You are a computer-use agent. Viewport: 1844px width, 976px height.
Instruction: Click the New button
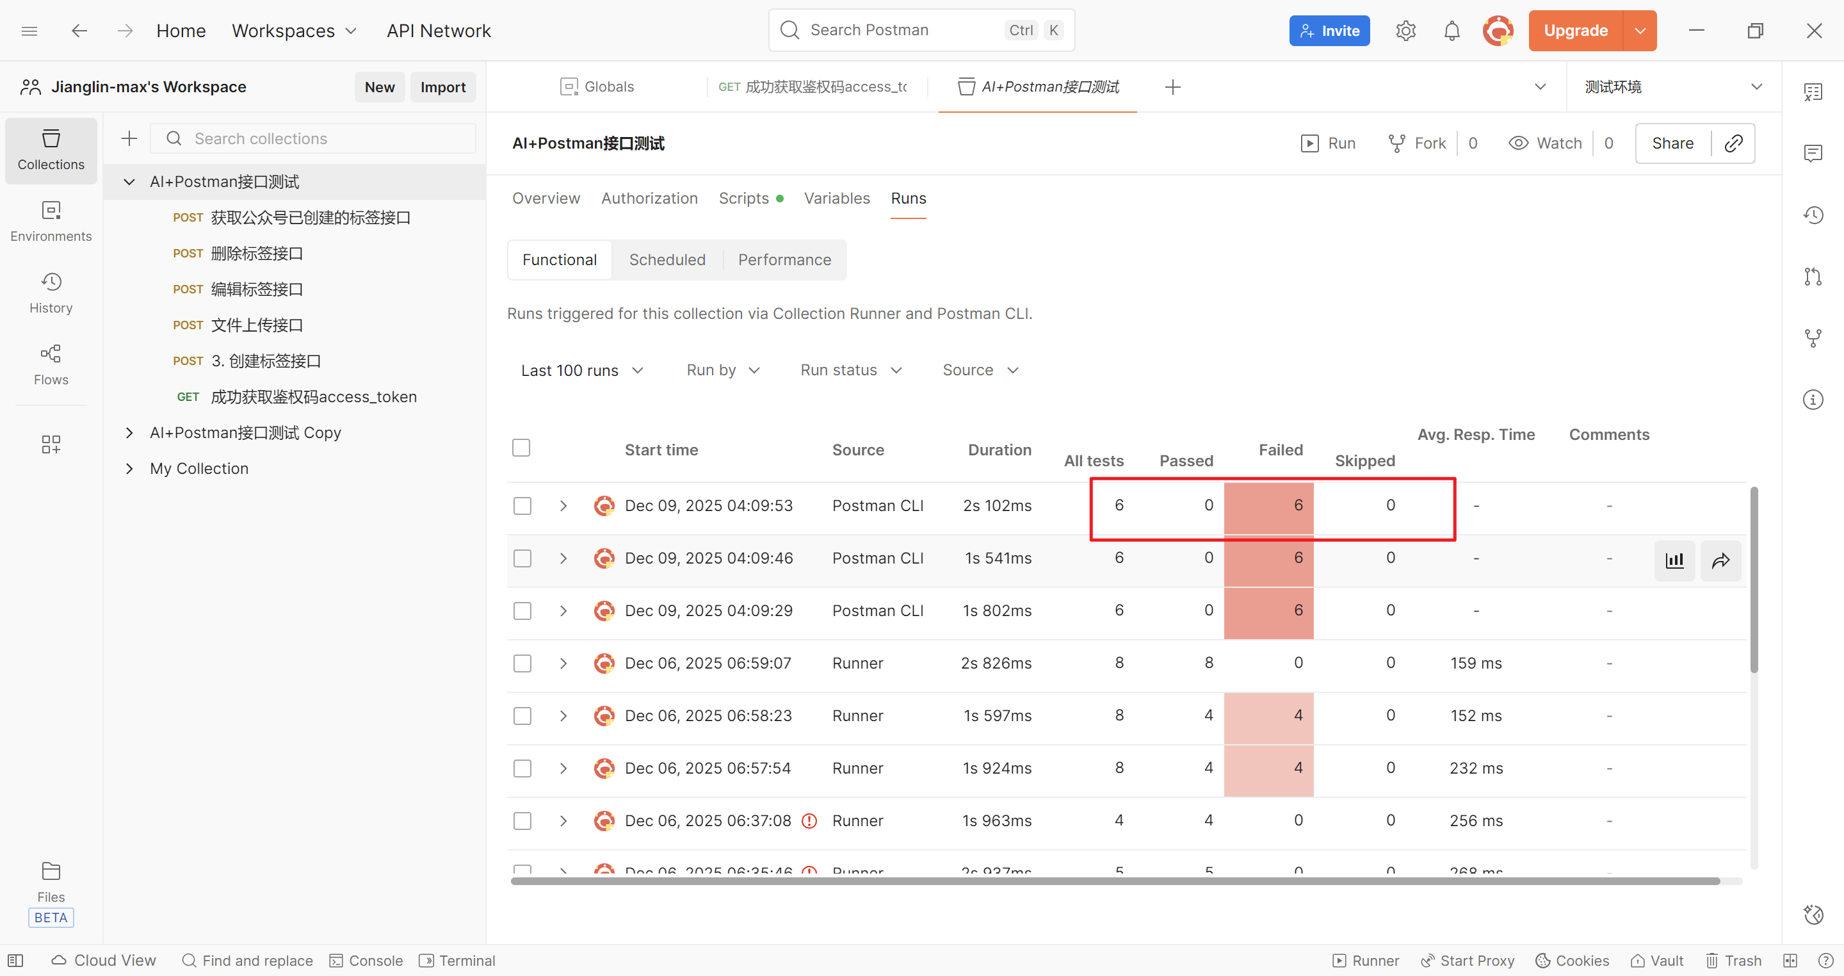[380, 86]
